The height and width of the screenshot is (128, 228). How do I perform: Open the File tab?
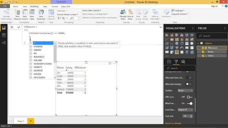[5, 6]
